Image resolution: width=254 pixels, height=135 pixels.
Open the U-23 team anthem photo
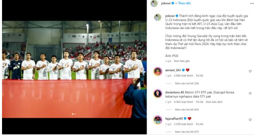pyautogui.click(x=74, y=70)
